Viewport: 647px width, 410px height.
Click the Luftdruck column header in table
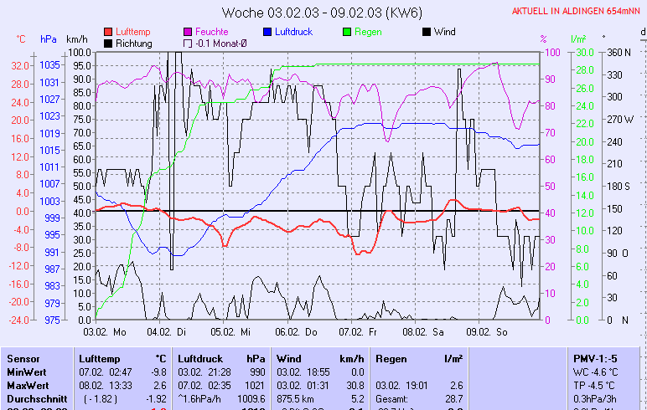(199, 358)
